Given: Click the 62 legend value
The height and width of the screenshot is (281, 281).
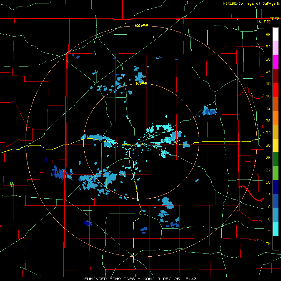Looking at the screenshot, I should click(268, 47).
